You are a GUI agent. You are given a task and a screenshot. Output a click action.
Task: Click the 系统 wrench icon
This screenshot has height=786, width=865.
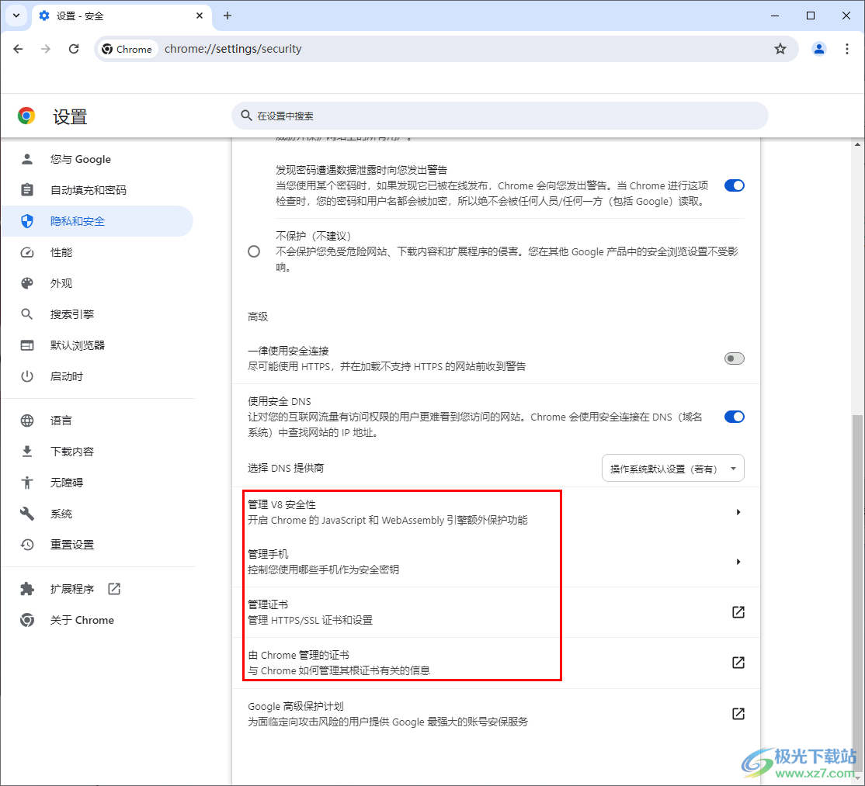[27, 514]
